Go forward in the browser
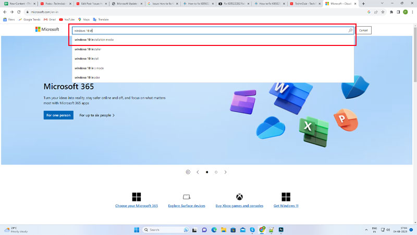The width and height of the screenshot is (417, 235). 11,12
